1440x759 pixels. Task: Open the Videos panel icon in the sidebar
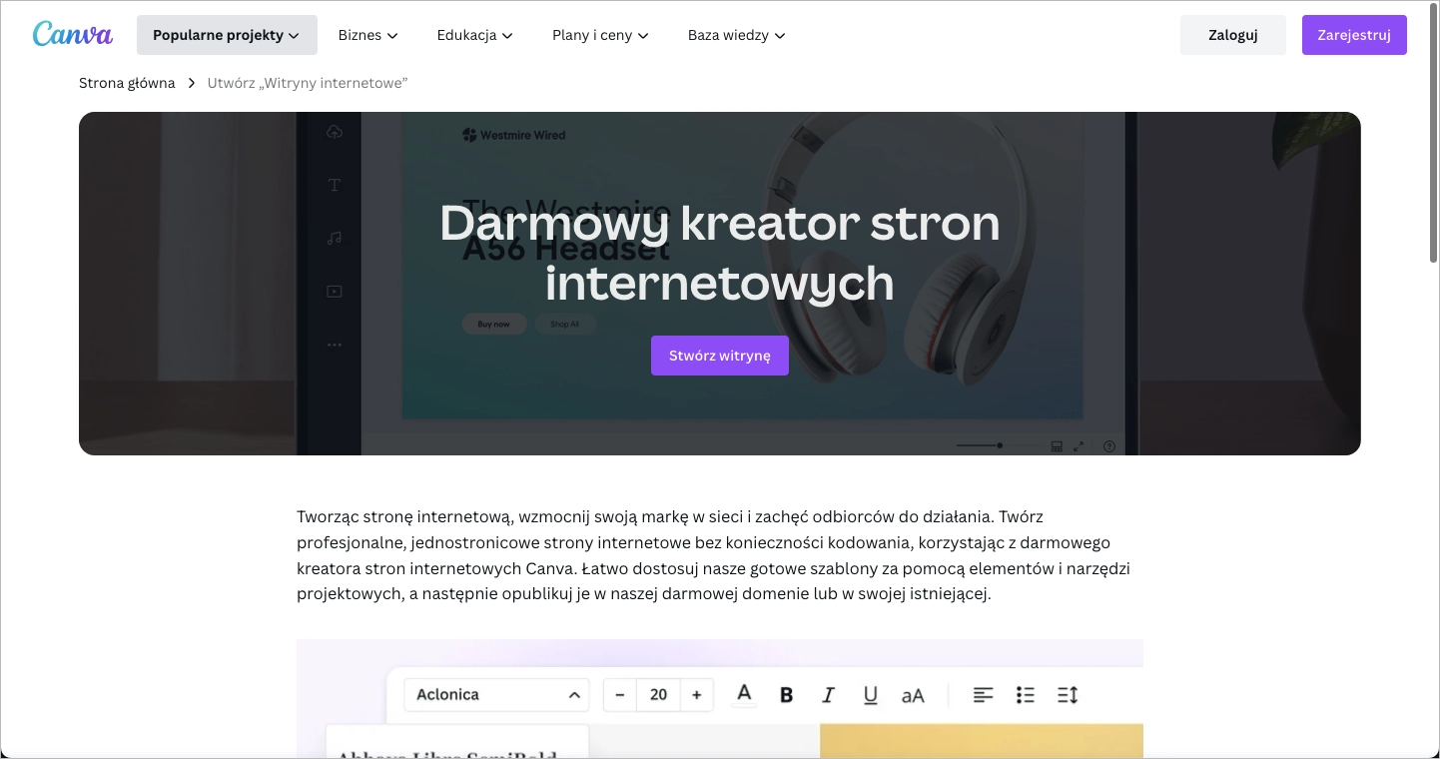[x=335, y=291]
